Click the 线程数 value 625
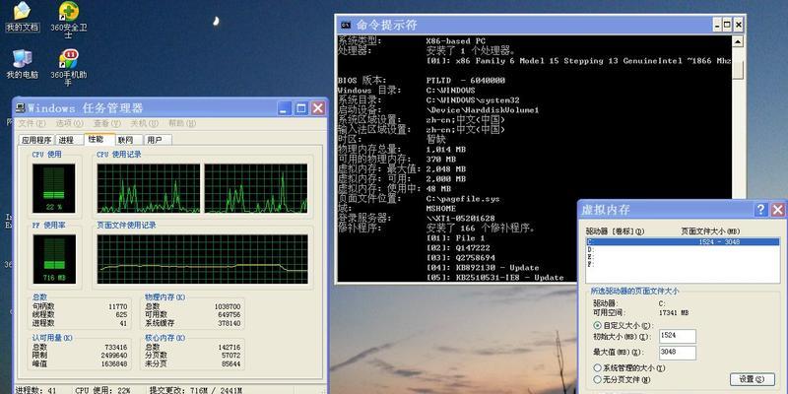 coord(121,314)
